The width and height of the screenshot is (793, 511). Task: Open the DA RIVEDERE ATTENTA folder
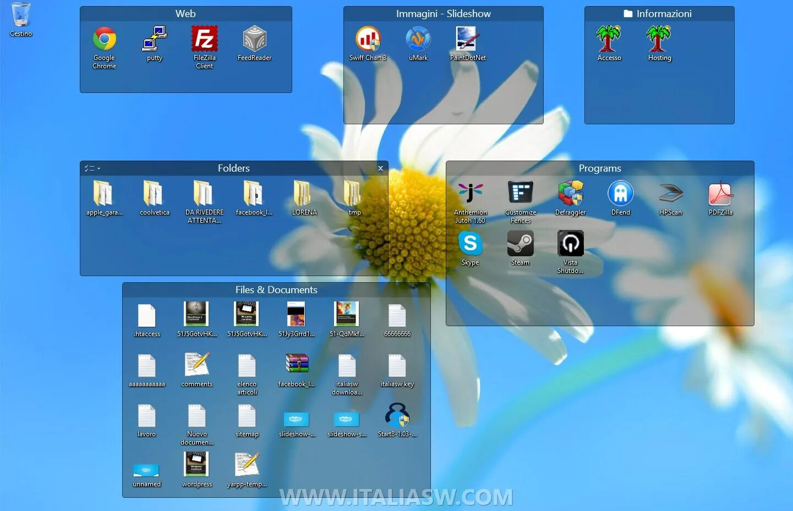click(205, 202)
